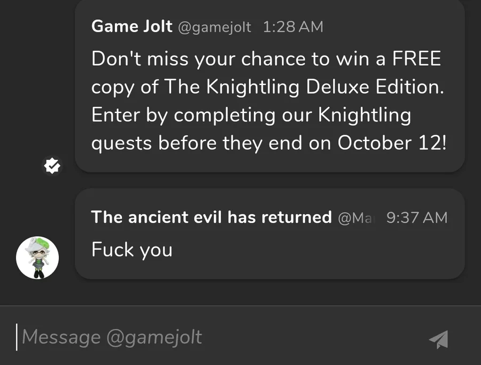Image resolution: width=481 pixels, height=365 pixels.
Task: Open the squid character avatar profile
Action: [x=37, y=258]
